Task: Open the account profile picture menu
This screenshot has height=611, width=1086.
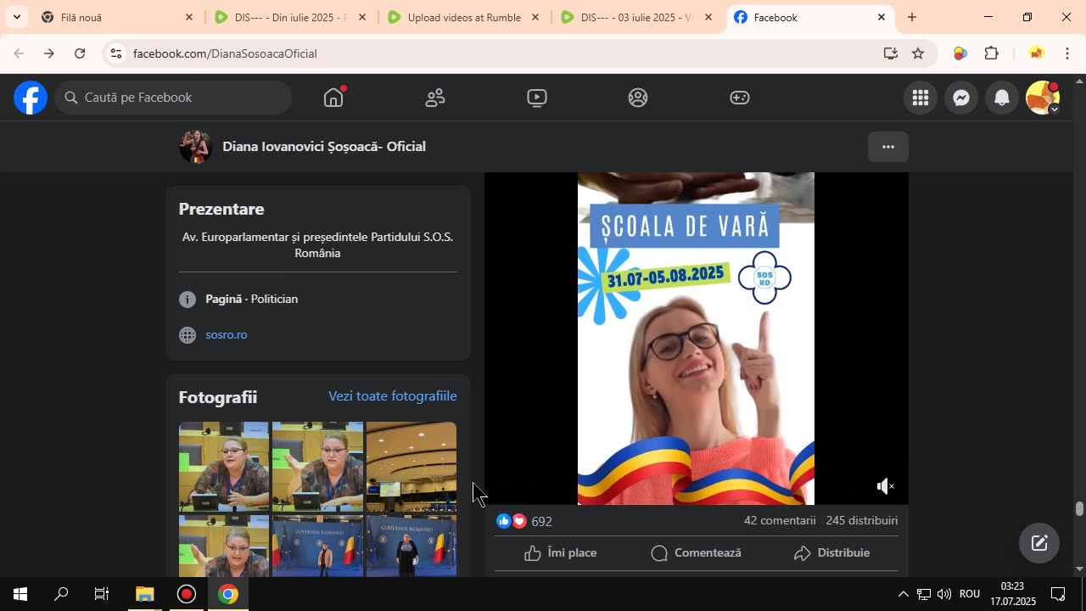Action: click(1043, 98)
